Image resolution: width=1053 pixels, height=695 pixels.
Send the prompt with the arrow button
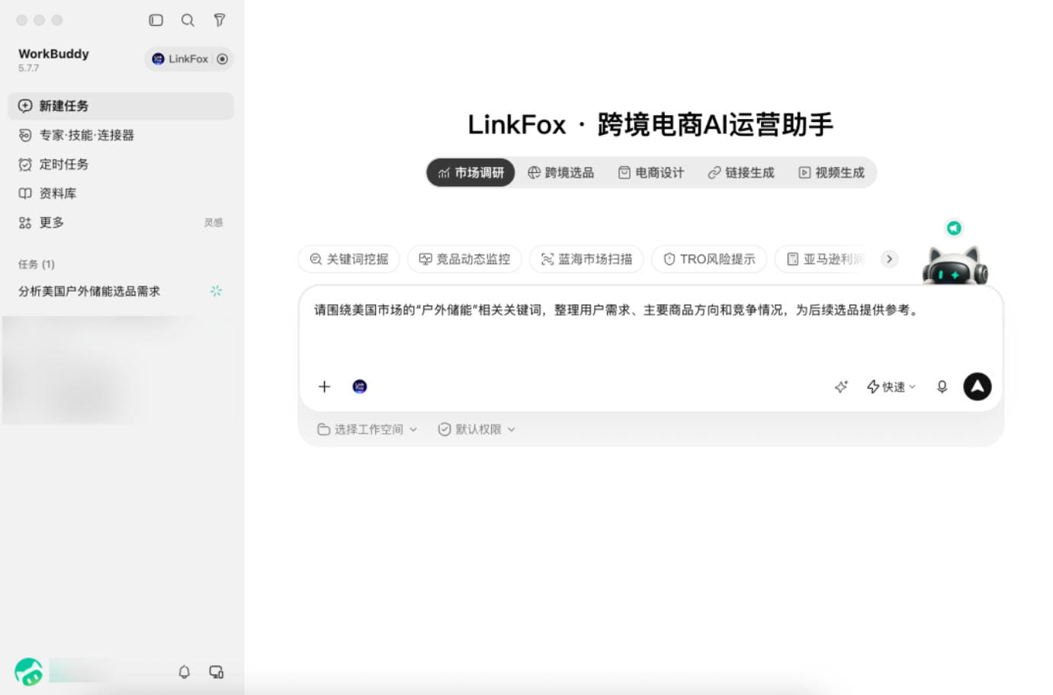(x=978, y=386)
